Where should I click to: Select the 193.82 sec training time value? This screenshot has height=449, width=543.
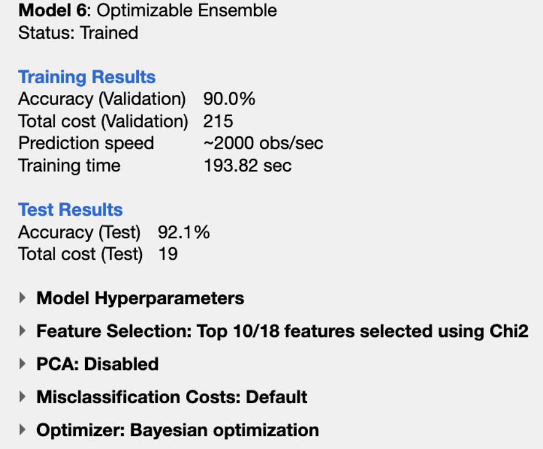[247, 165]
